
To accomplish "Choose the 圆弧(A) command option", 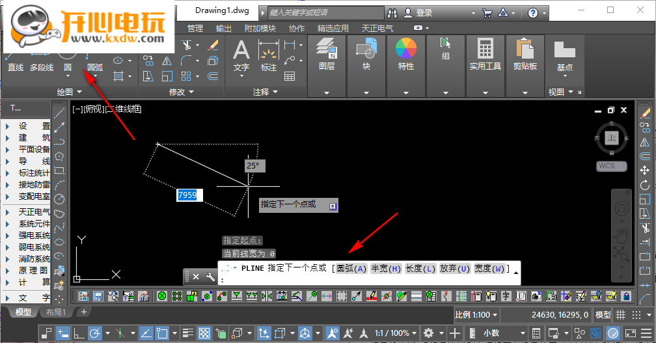I will (351, 268).
